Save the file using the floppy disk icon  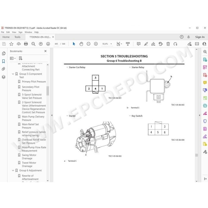pos(4,44)
